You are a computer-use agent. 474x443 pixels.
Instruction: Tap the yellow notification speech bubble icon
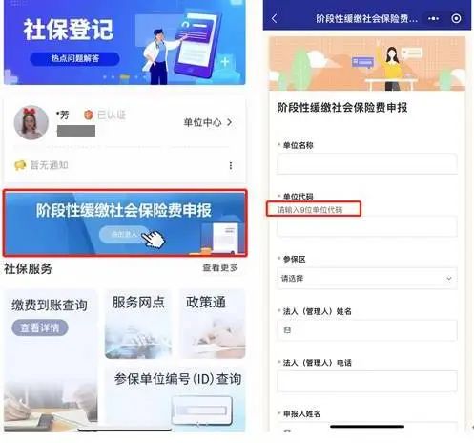tap(20, 165)
